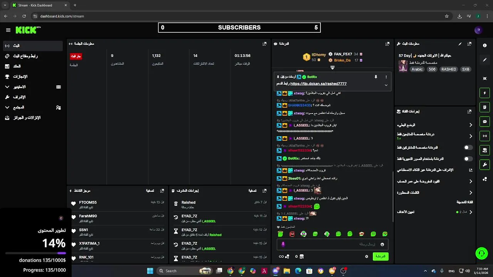Expand account age restrictions chevron
This screenshot has height=277, width=493.
coord(470,181)
